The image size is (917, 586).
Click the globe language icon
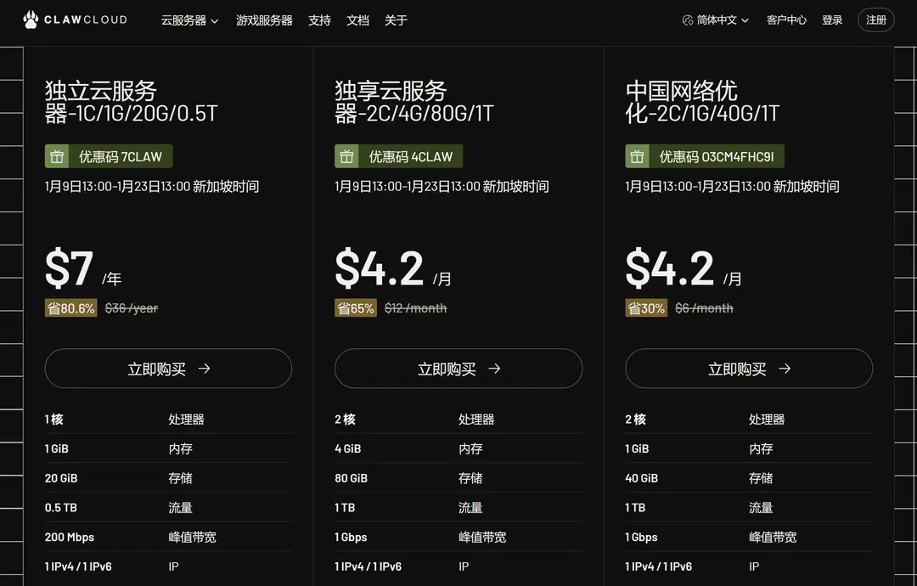pyautogui.click(x=688, y=20)
